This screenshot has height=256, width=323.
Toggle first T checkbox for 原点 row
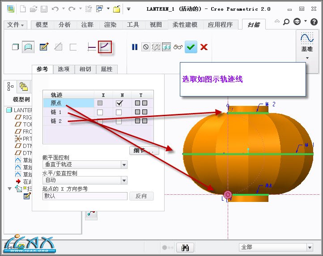[x=137, y=103]
